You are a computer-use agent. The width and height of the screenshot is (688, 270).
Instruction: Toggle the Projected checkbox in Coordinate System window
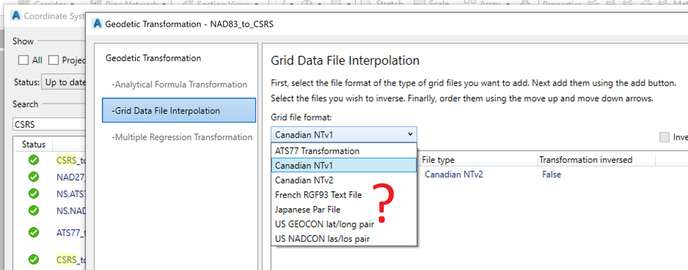(x=54, y=60)
